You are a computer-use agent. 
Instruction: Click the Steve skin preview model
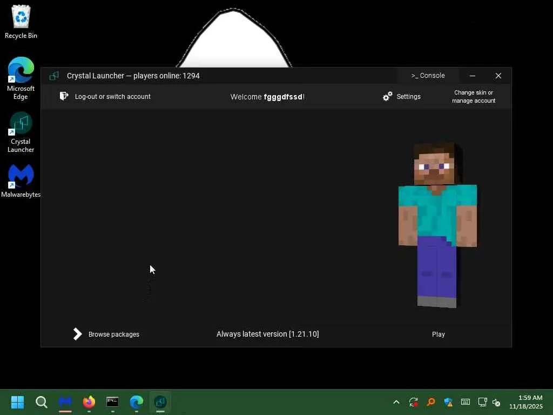click(x=437, y=225)
